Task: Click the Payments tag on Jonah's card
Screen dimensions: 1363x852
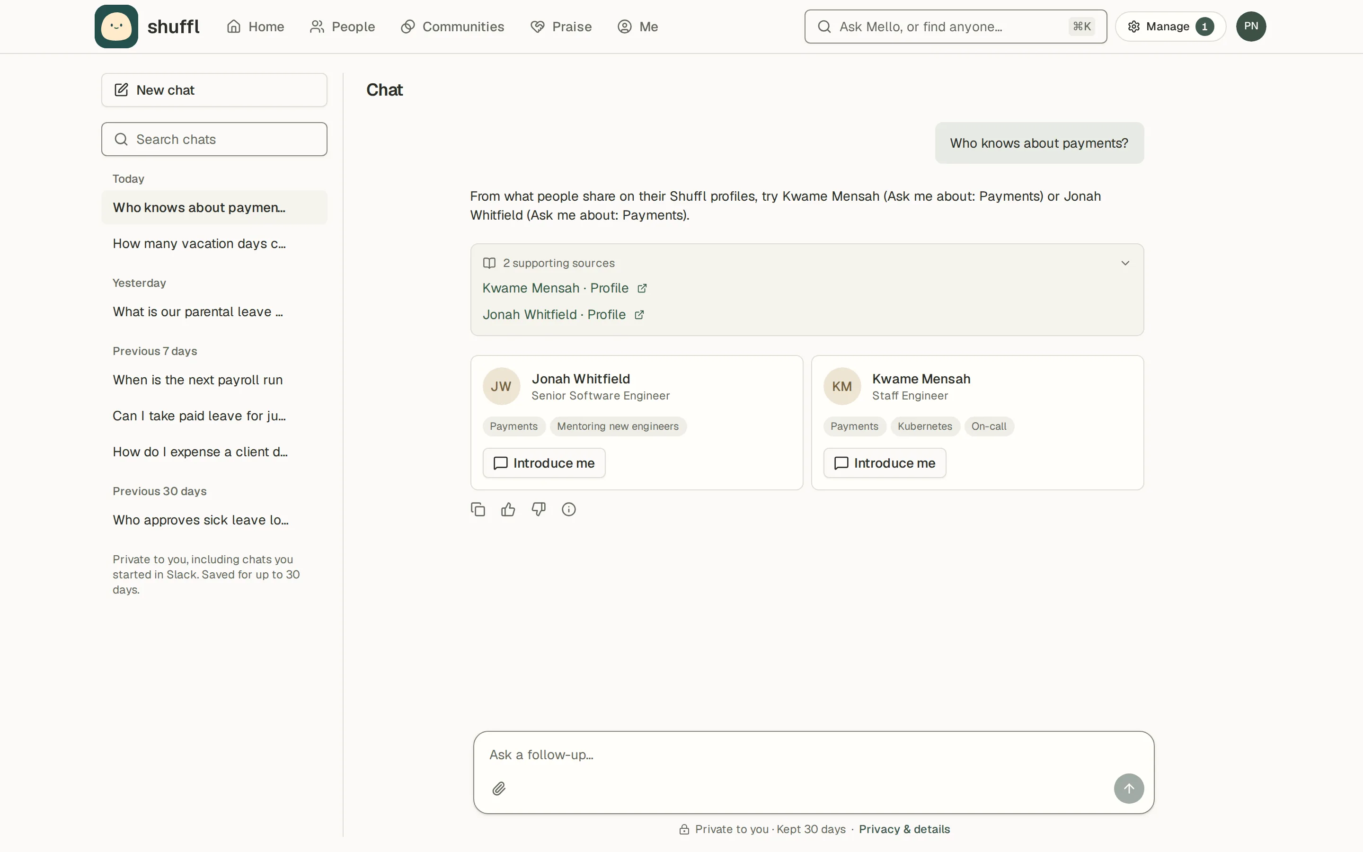Action: (x=513, y=426)
